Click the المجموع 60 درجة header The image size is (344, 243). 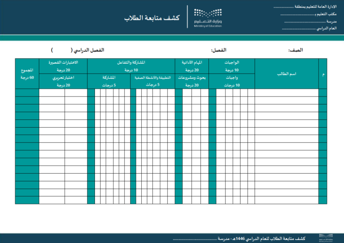(x=27, y=74)
